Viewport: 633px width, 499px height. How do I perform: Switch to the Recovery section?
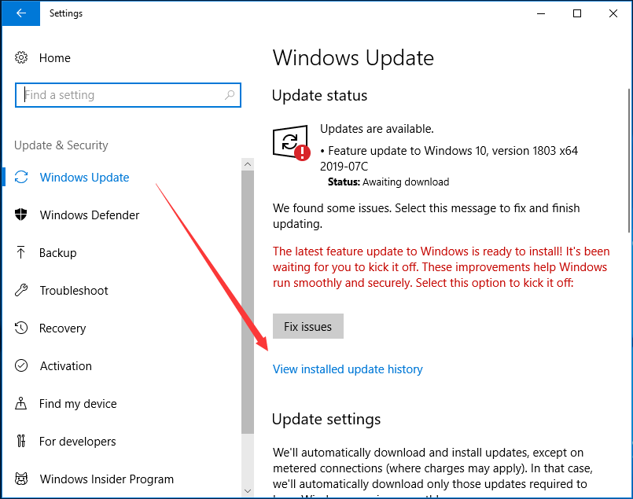[x=63, y=328]
